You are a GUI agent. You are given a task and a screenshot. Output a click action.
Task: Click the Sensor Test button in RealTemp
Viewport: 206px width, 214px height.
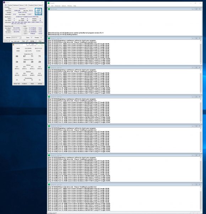pyautogui.click(x=17, y=84)
